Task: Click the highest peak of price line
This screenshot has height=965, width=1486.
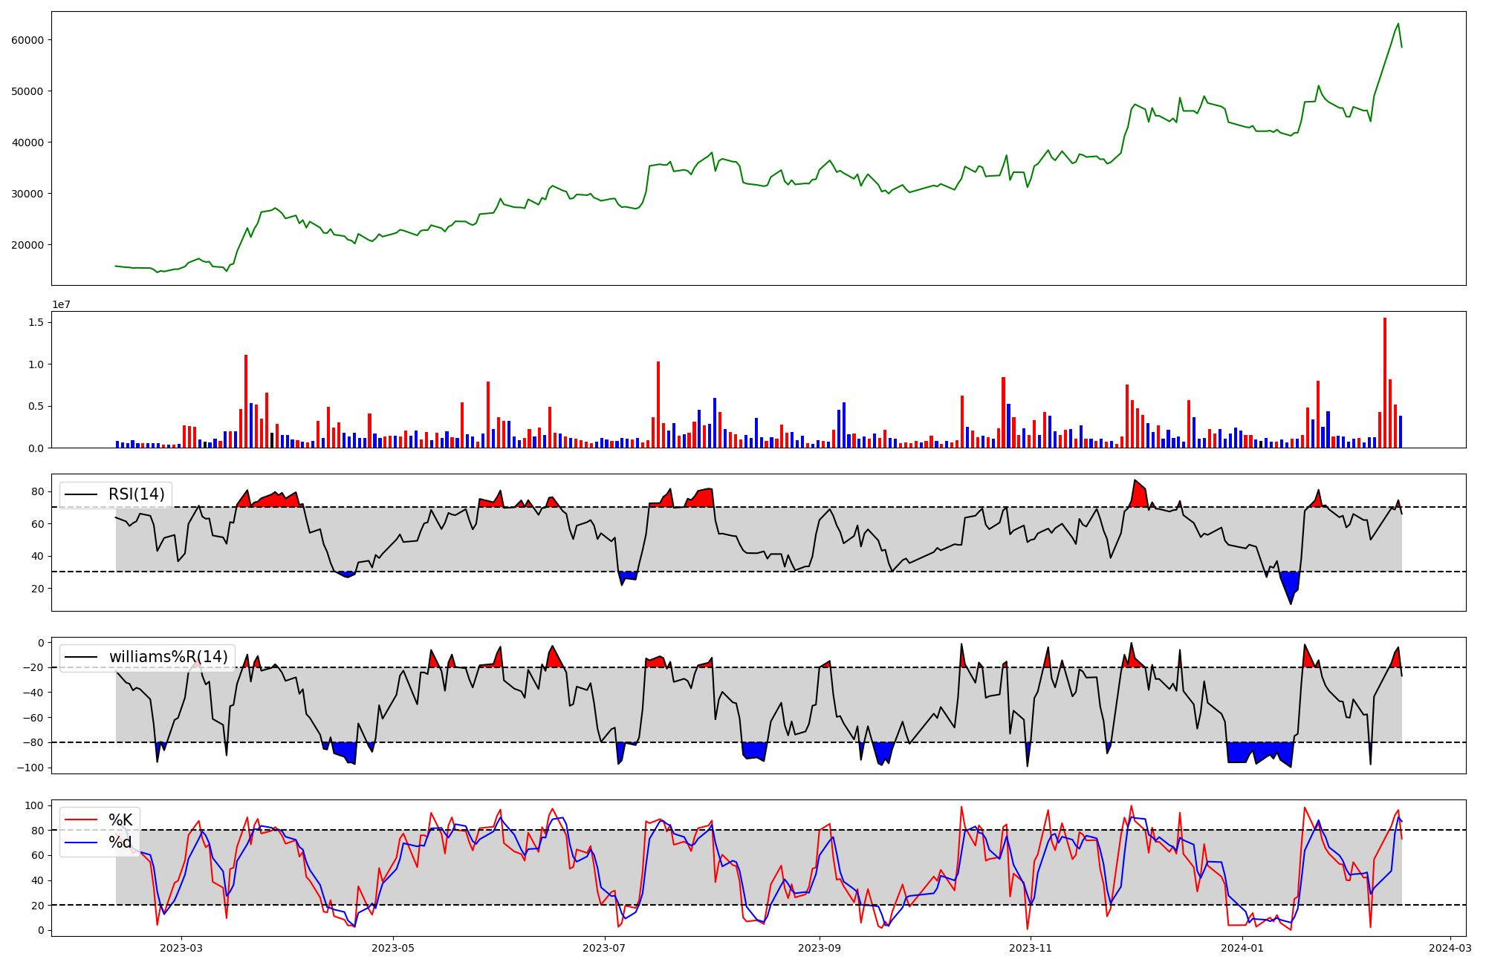Action: pos(1398,24)
